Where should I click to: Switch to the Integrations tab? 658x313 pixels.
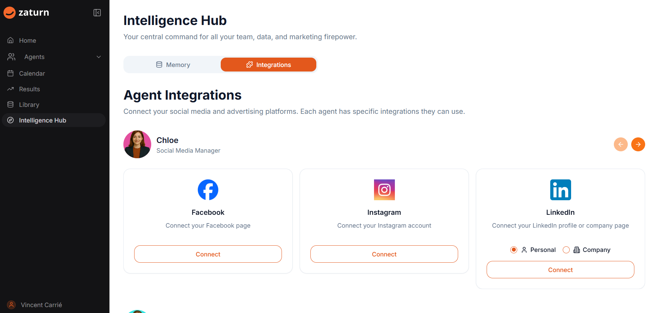point(268,65)
